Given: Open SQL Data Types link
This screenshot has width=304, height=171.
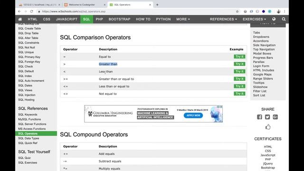Looking at the screenshot, I should (28, 138).
